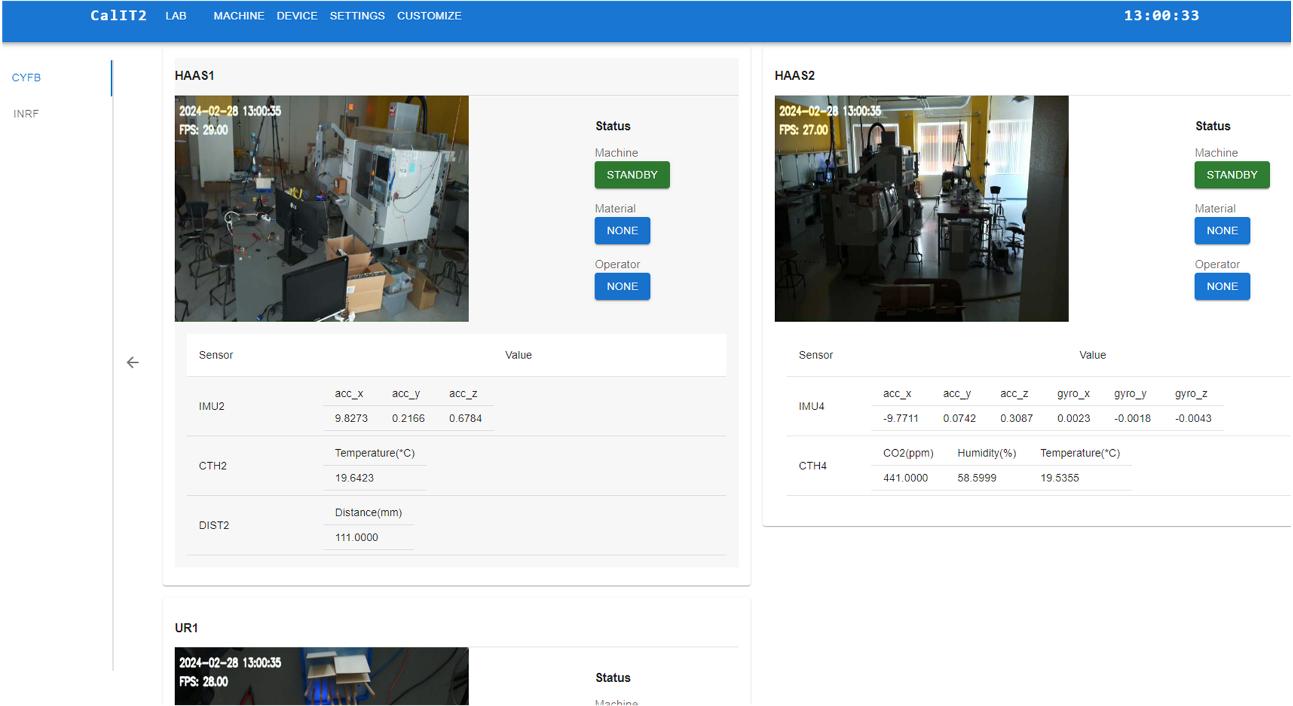Open the SETTINGS menu
The width and height of the screenshot is (1293, 706).
[x=357, y=16]
